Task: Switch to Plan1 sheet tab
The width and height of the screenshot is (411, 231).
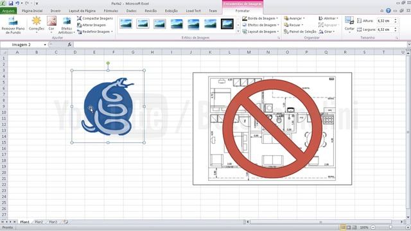Action: [24, 222]
